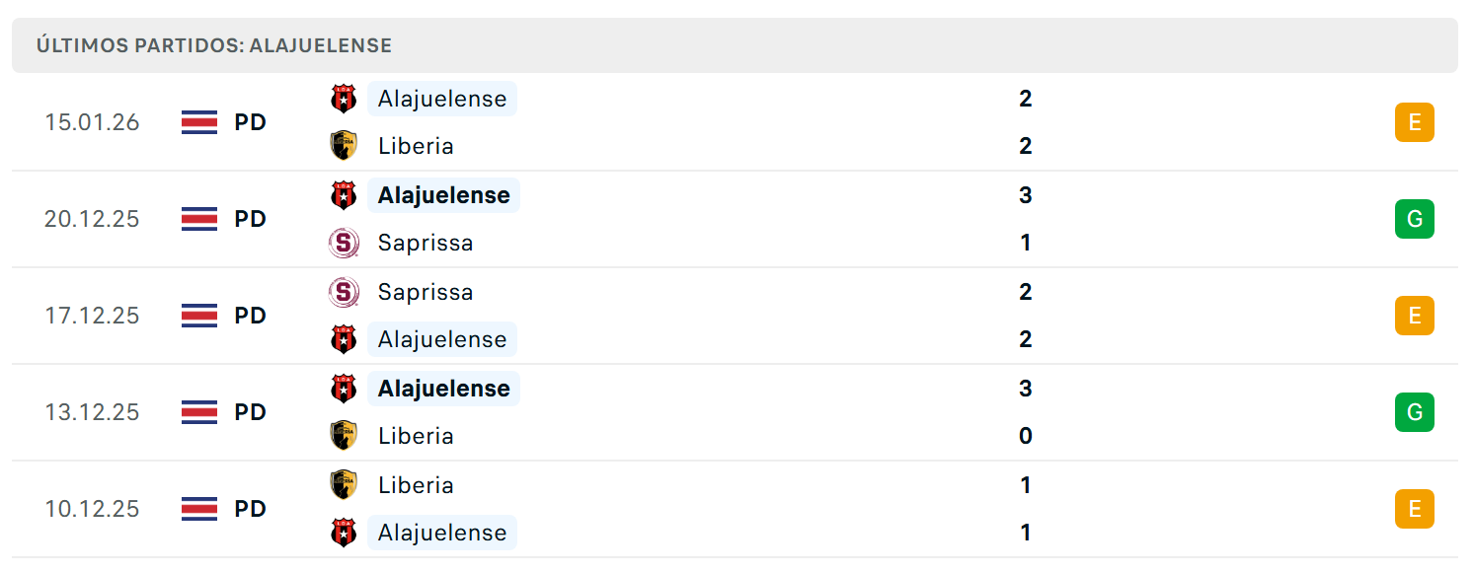The image size is (1474, 572).
Task: Click Alajuelense crest in 15.01.26 match
Action: [x=344, y=99]
